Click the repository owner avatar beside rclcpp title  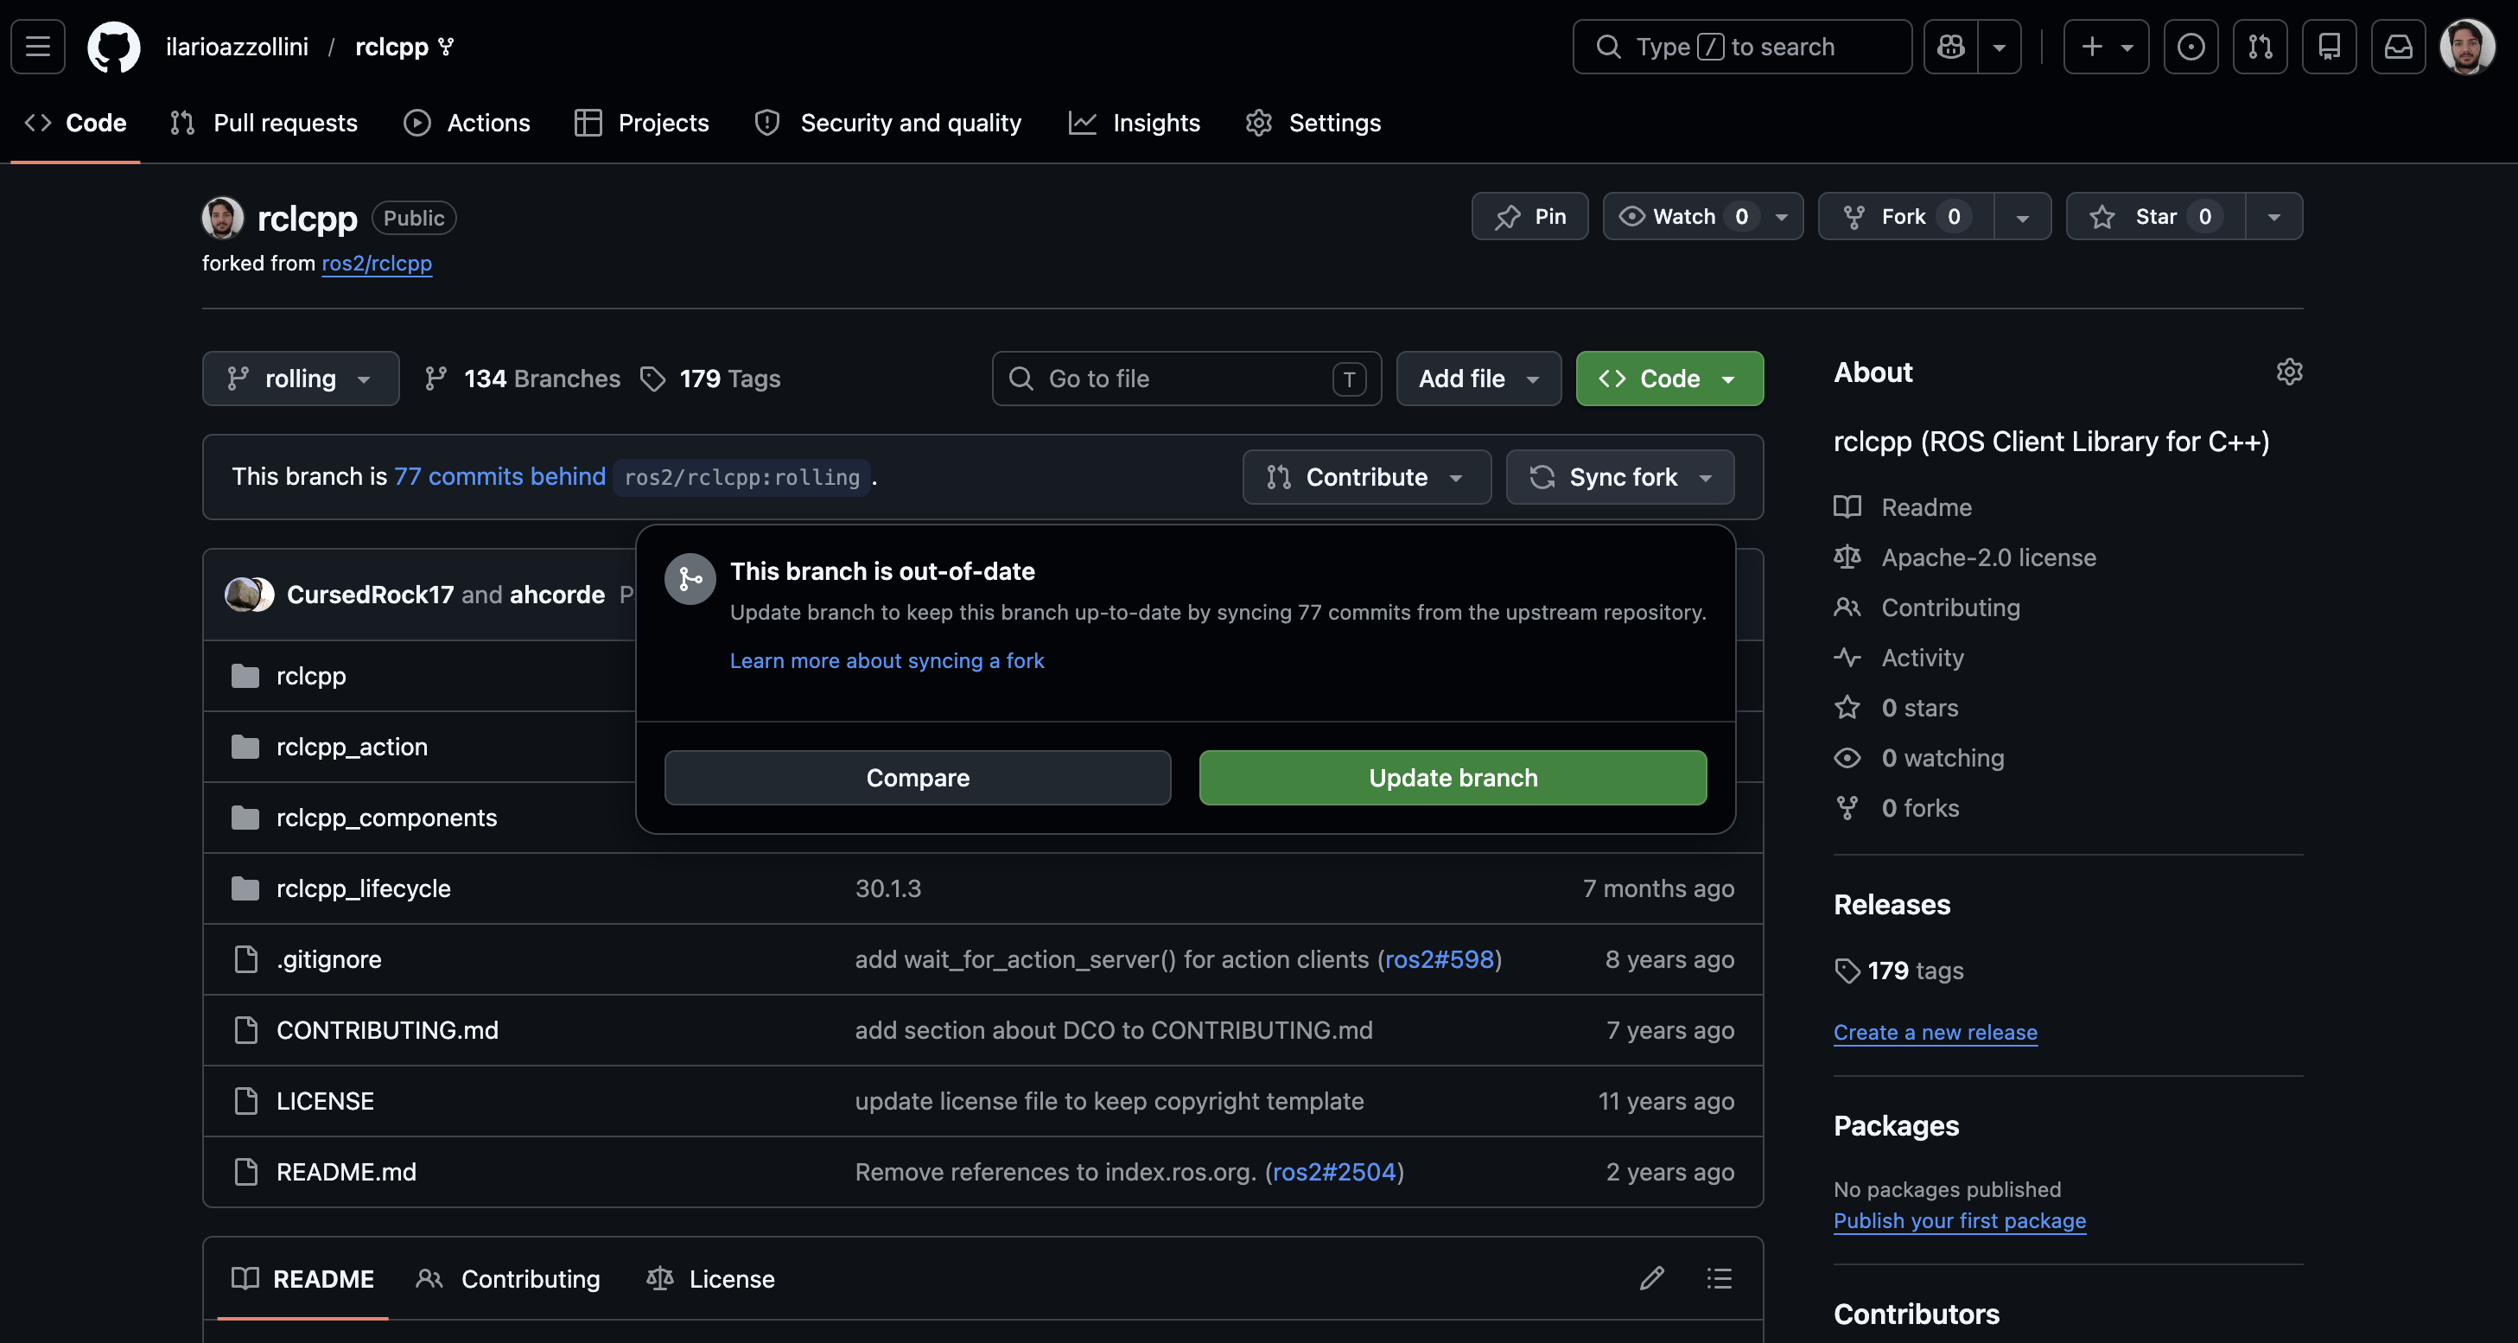coord(223,218)
